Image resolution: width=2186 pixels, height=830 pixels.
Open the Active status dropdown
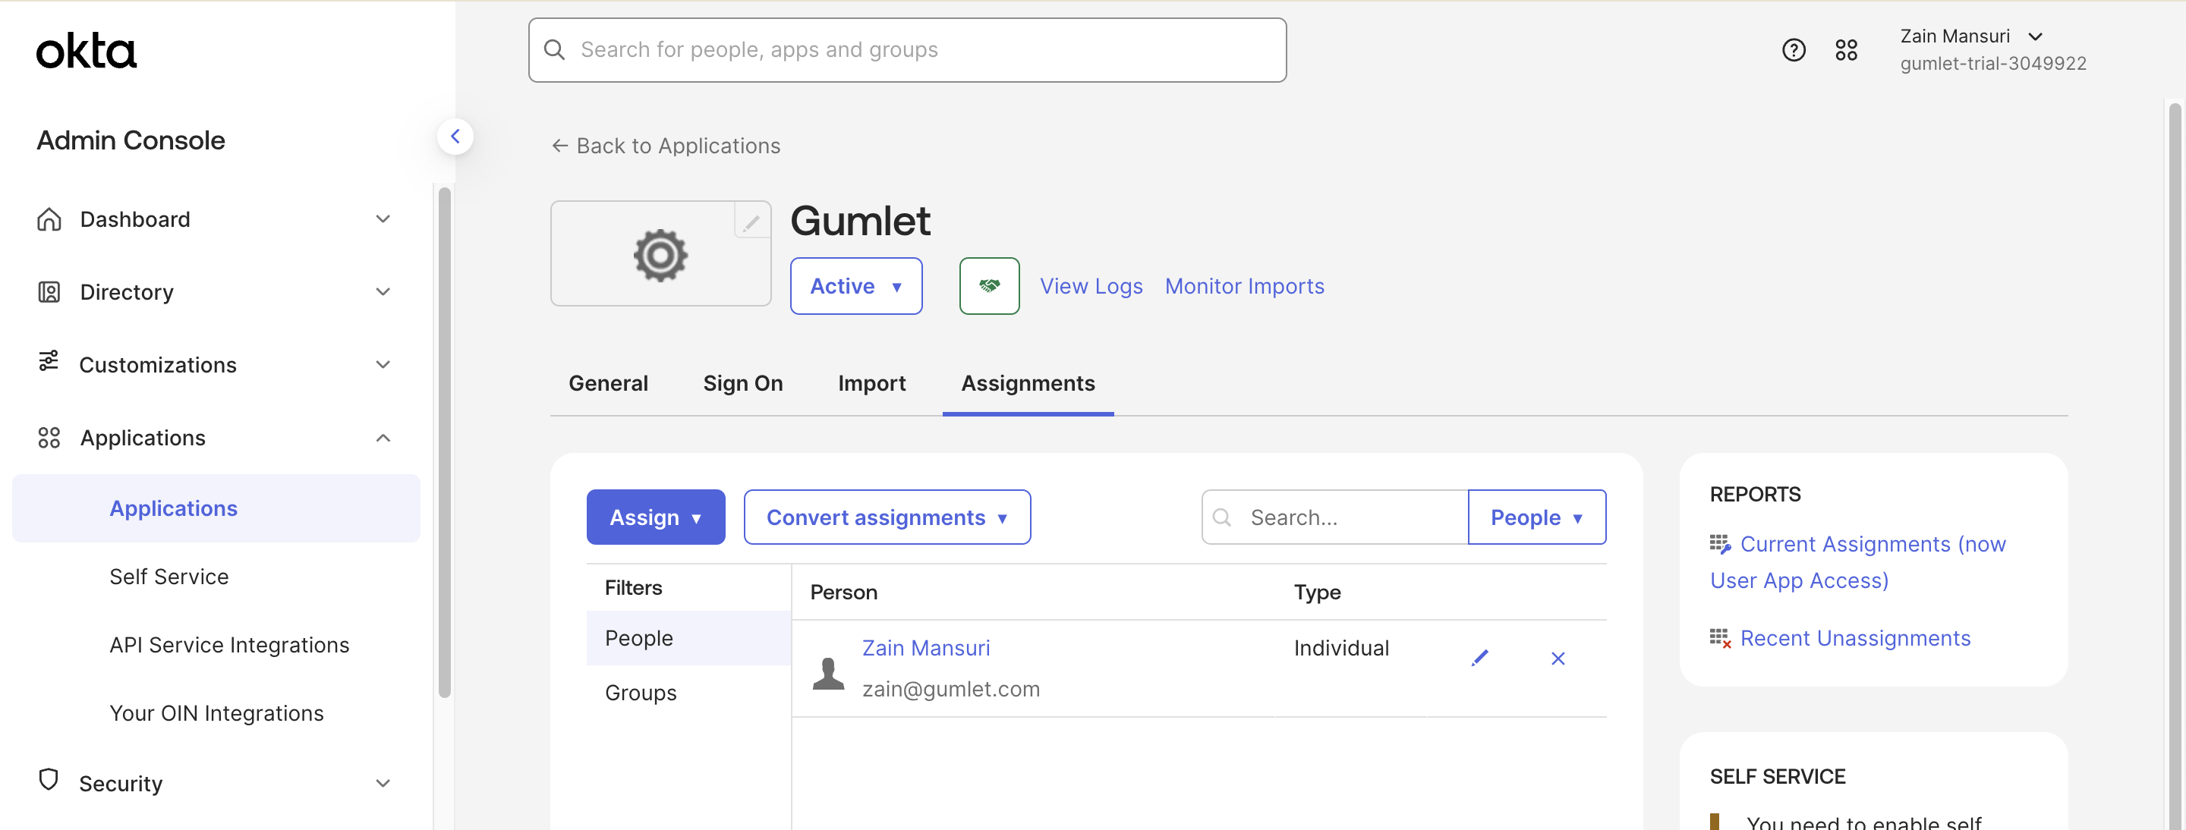click(x=855, y=286)
